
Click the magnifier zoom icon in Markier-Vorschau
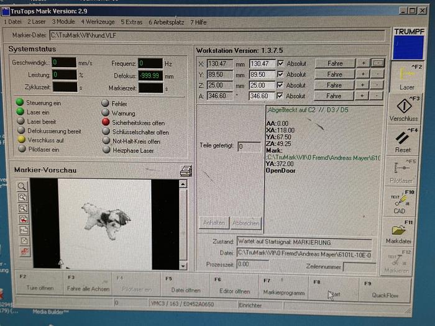point(22,186)
